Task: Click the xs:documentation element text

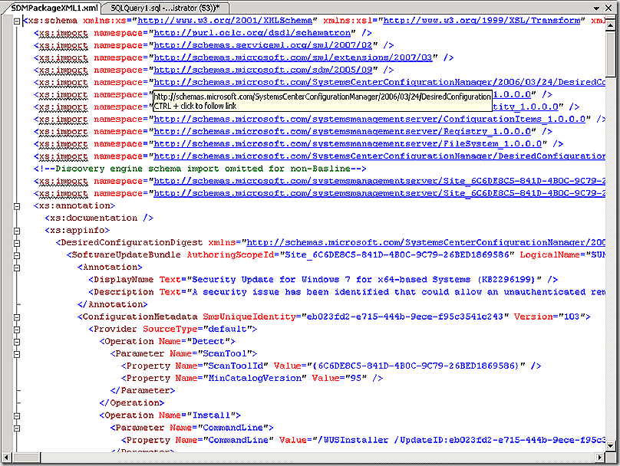Action: click(99, 218)
